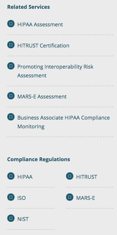Click the bullet icon next to NIST

[11, 218]
